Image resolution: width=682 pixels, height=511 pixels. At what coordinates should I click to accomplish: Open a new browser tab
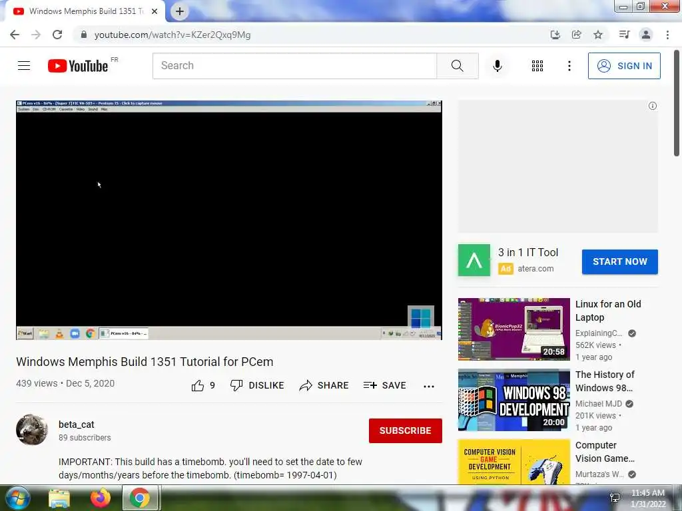180,11
